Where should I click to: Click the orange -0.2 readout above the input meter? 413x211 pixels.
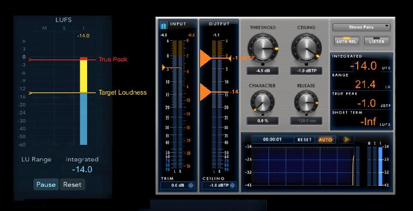tap(191, 35)
